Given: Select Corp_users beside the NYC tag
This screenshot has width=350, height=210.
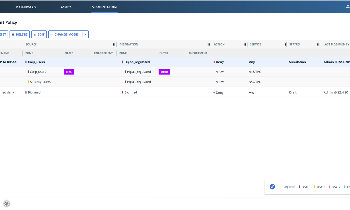Looking at the screenshot, I should (x=38, y=72).
